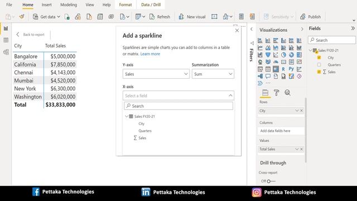Screen dimensions: 357x201
Task: Select the Pie chart visual
Action: [x=283, y=55]
